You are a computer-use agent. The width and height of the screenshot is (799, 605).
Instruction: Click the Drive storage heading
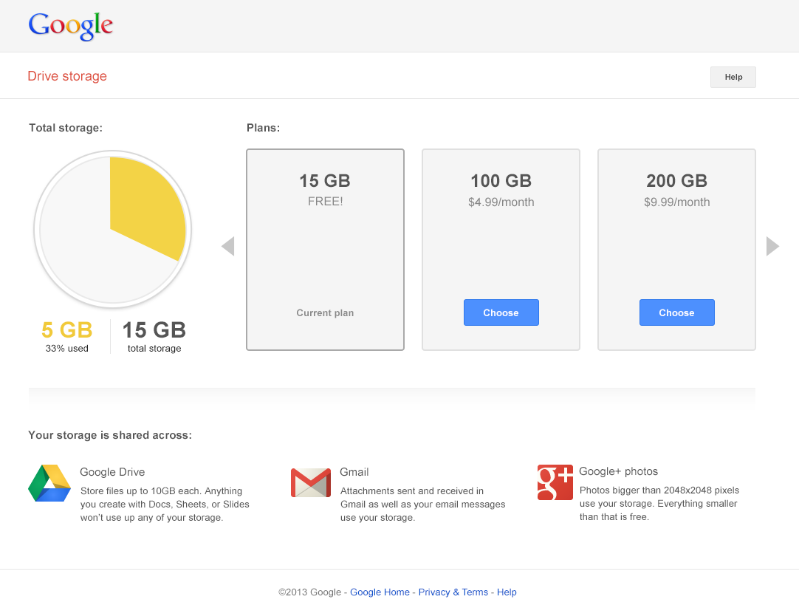point(67,76)
